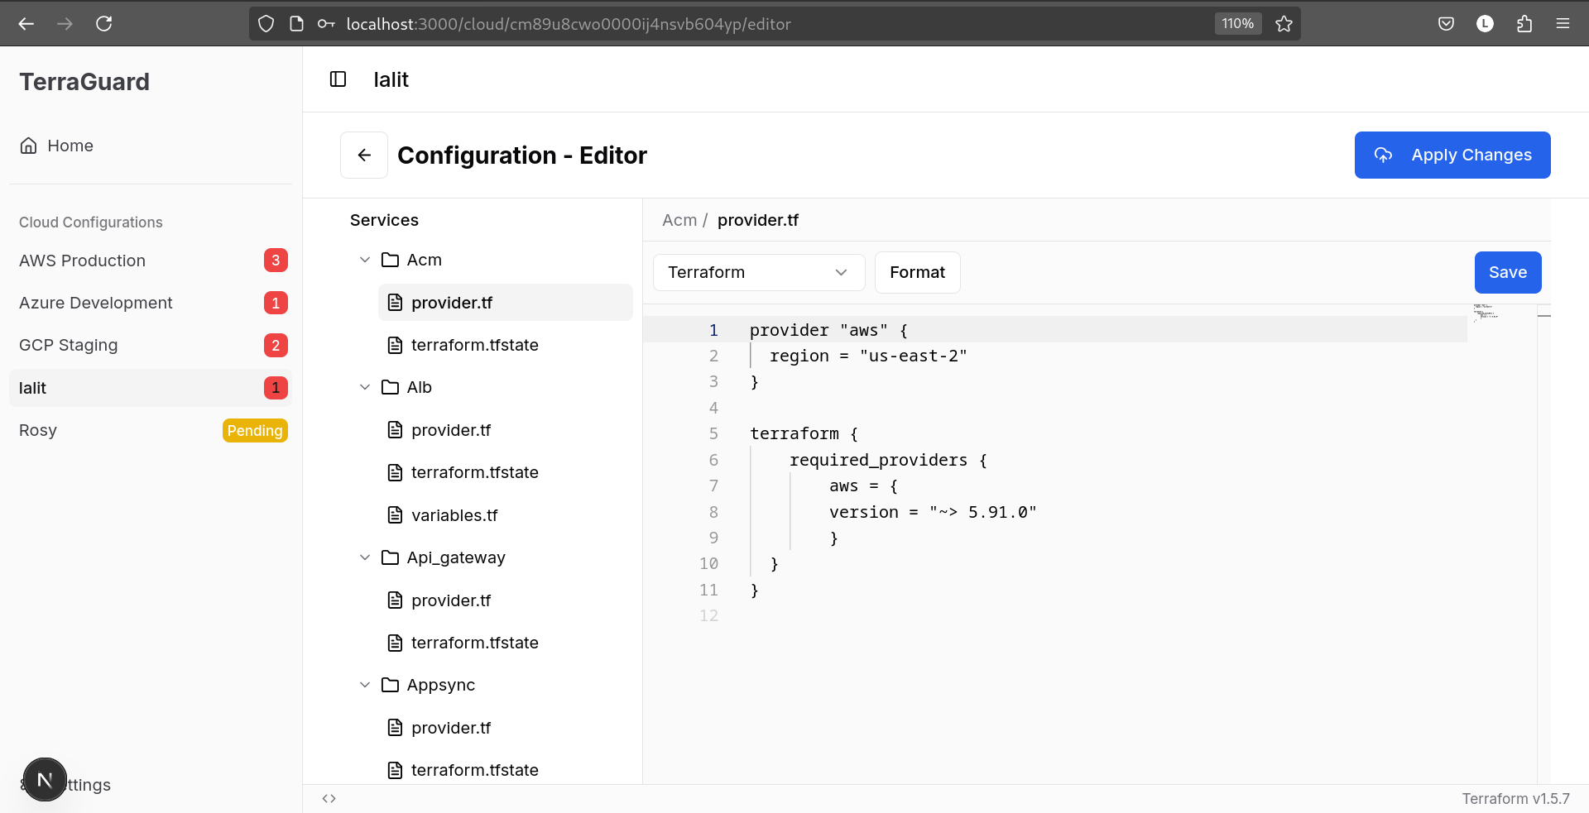Click the back arrow beside Configuration - Editor
Screen dimensions: 1589x813
[364, 155]
